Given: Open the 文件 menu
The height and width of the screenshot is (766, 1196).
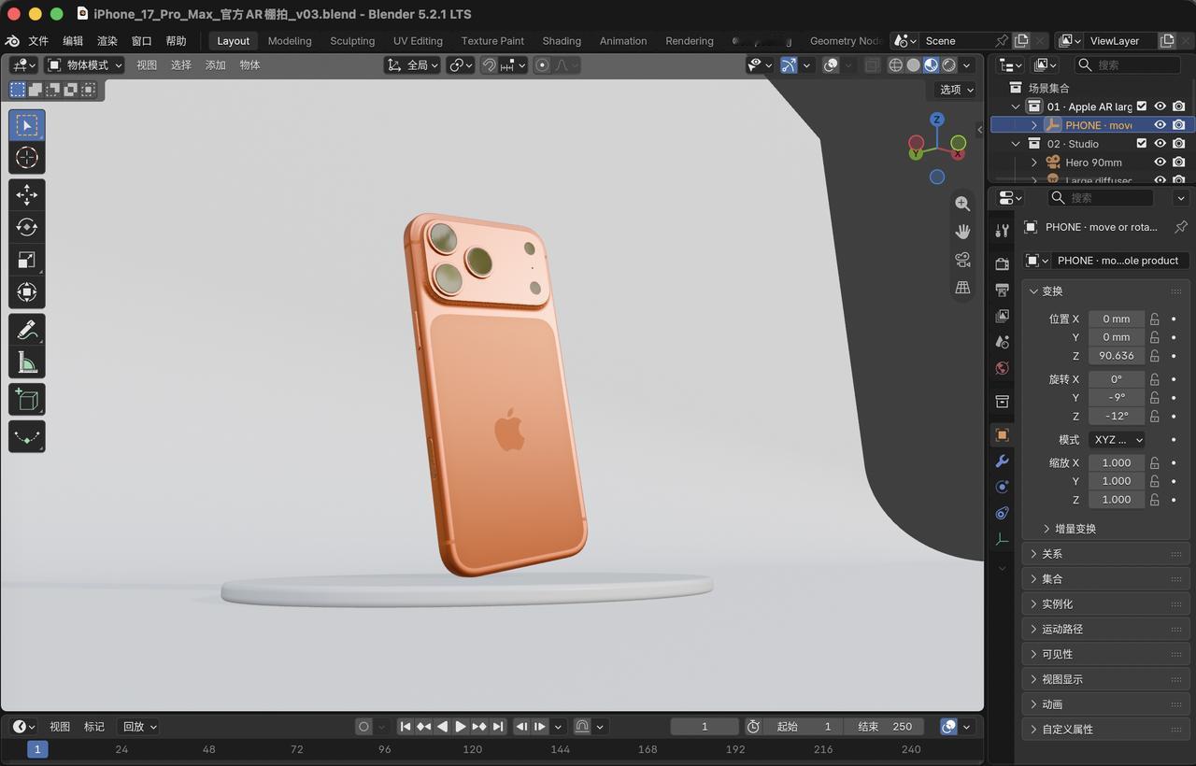Looking at the screenshot, I should pos(38,41).
